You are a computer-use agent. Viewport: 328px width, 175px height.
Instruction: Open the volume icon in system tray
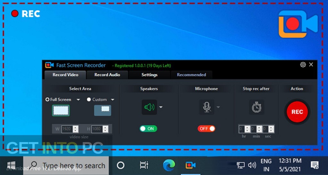252,165
